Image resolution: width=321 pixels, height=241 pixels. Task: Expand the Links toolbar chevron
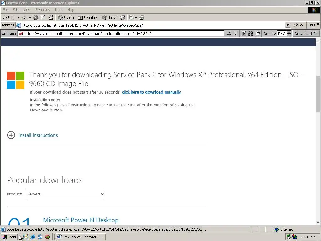pos(318,24)
